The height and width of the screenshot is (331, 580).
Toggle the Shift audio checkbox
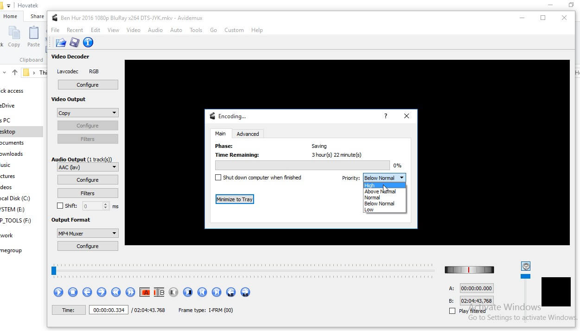60,205
